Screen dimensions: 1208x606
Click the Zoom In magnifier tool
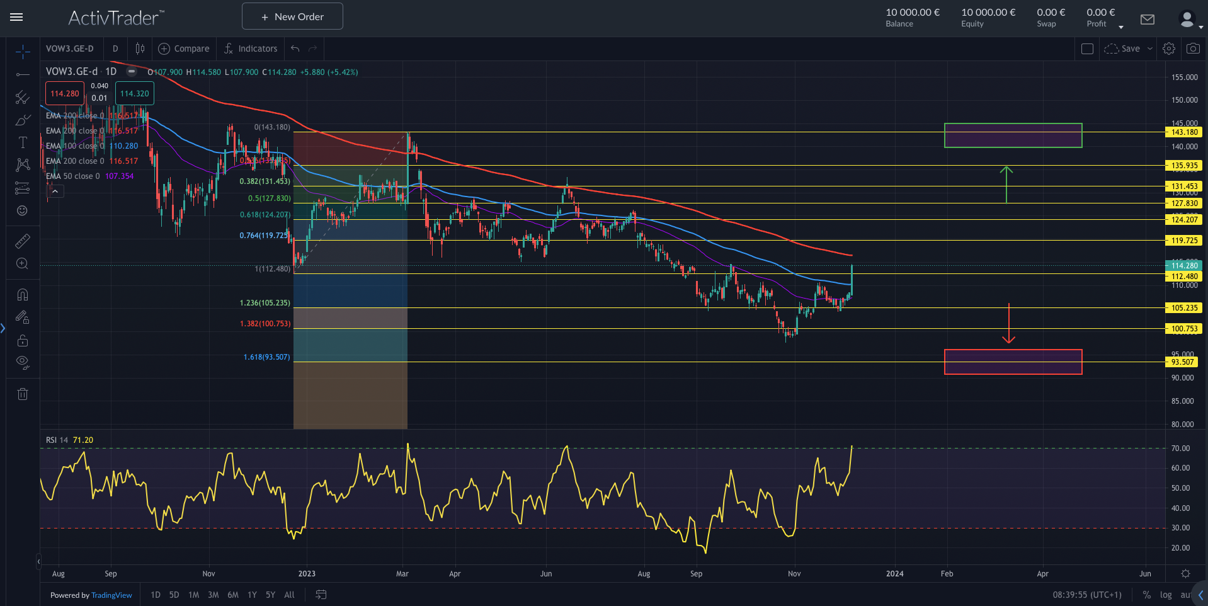(22, 264)
